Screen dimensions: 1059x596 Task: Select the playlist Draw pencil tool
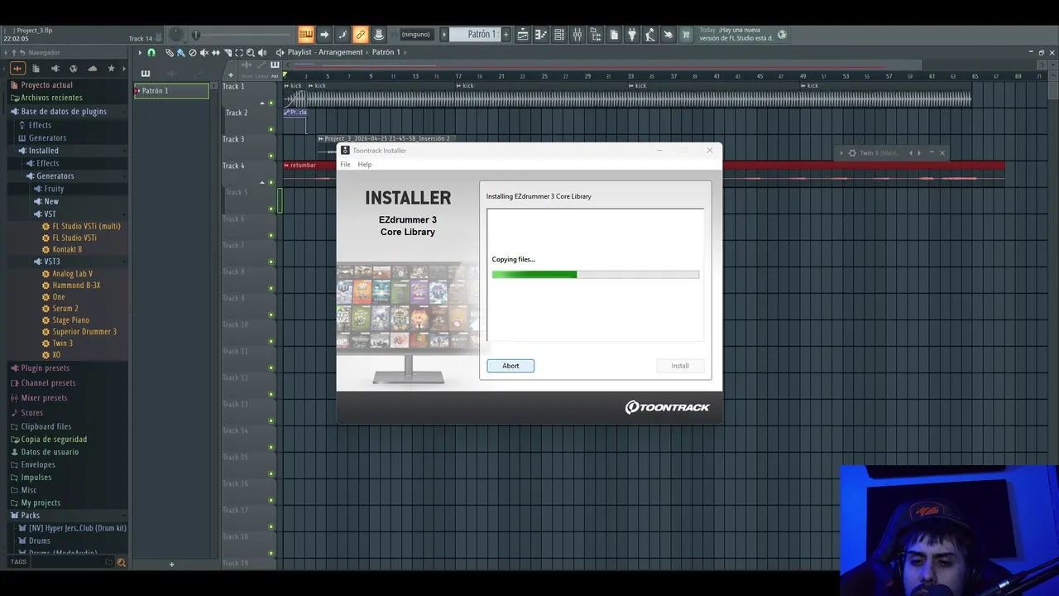tap(170, 52)
